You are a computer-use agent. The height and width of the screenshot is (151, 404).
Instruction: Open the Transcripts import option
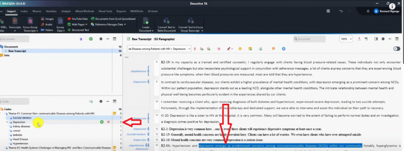15,24
